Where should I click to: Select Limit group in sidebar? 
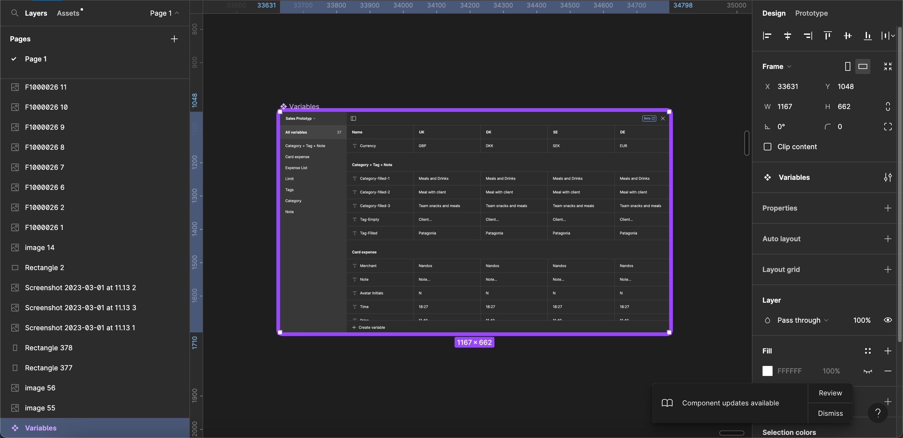[x=289, y=179]
